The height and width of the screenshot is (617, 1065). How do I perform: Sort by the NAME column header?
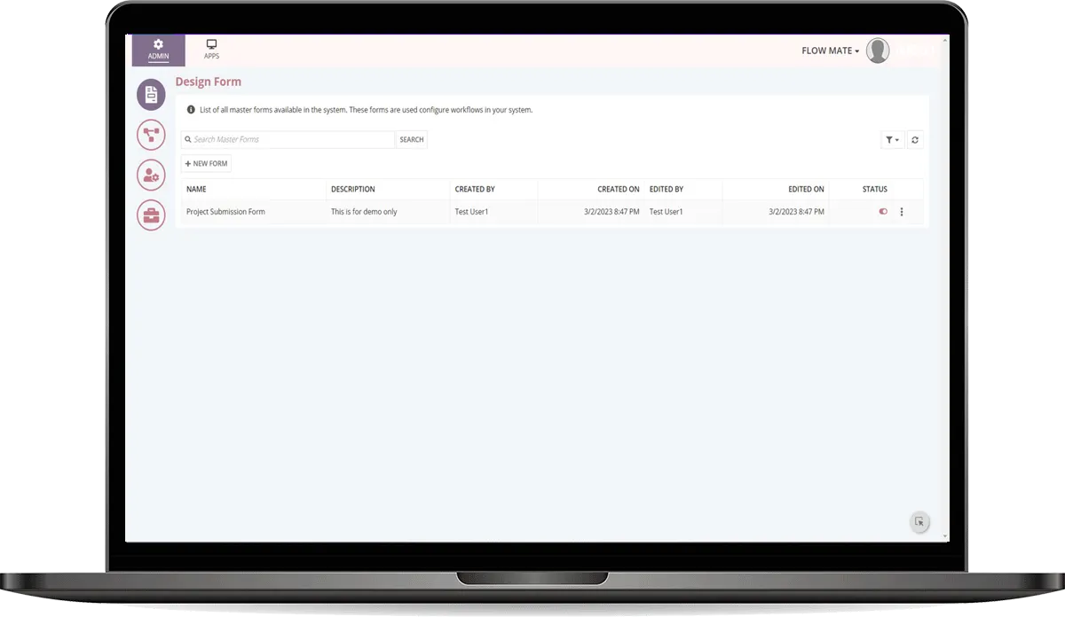(196, 189)
